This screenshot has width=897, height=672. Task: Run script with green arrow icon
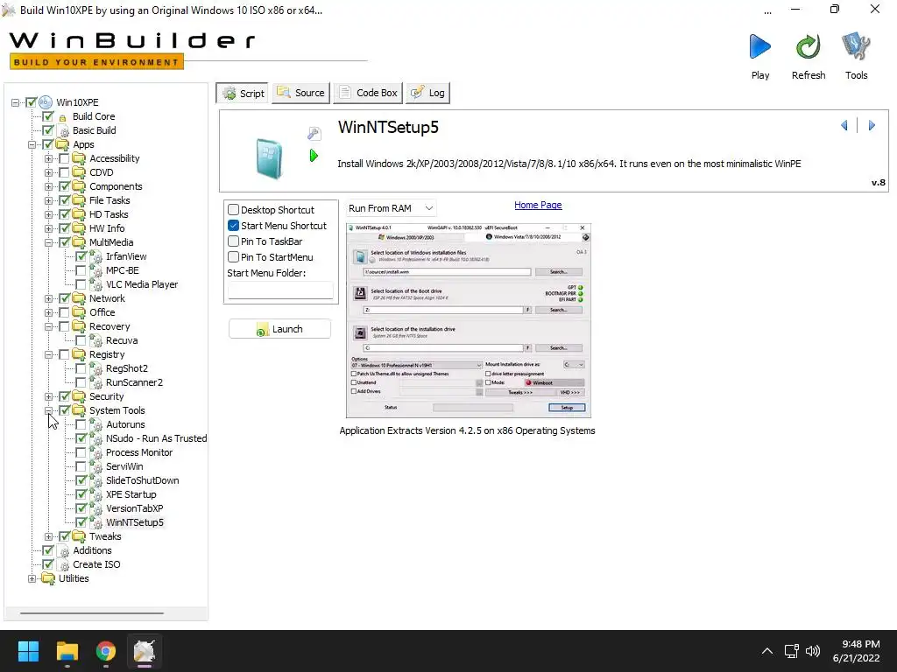pos(314,156)
